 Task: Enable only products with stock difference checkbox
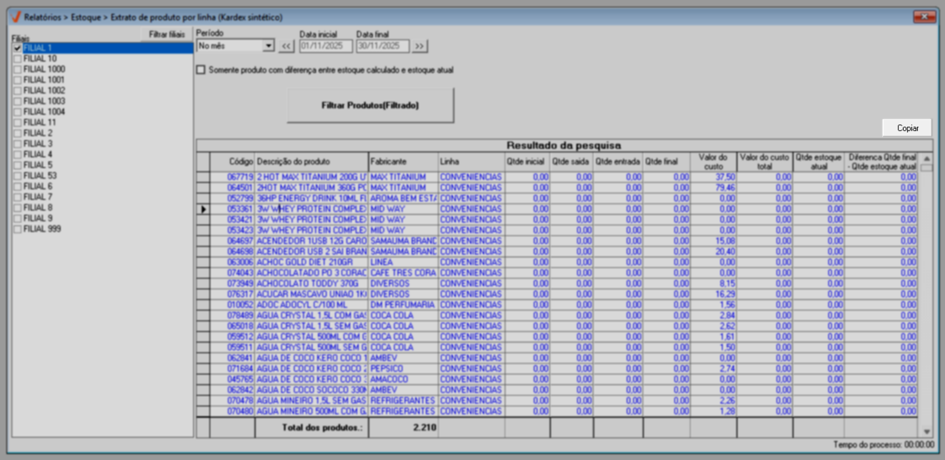[201, 70]
